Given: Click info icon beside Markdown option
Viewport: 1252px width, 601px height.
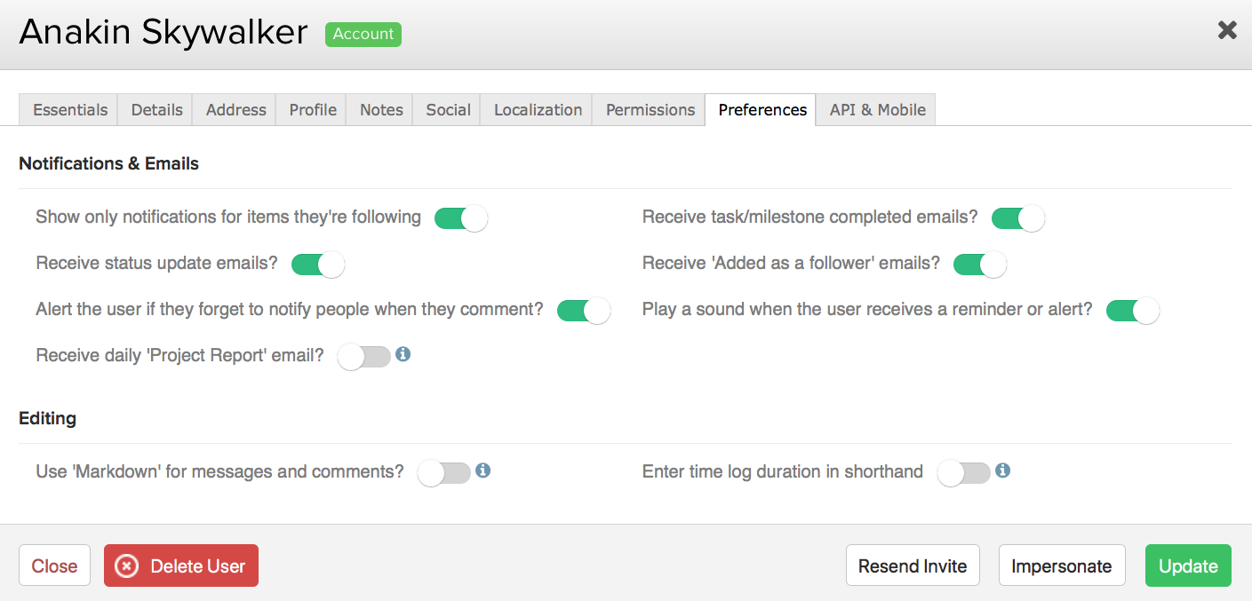Looking at the screenshot, I should point(482,471).
